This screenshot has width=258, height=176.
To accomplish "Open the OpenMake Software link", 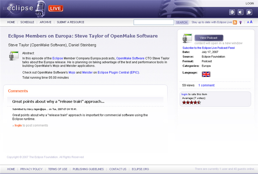I will pos(130,58).
